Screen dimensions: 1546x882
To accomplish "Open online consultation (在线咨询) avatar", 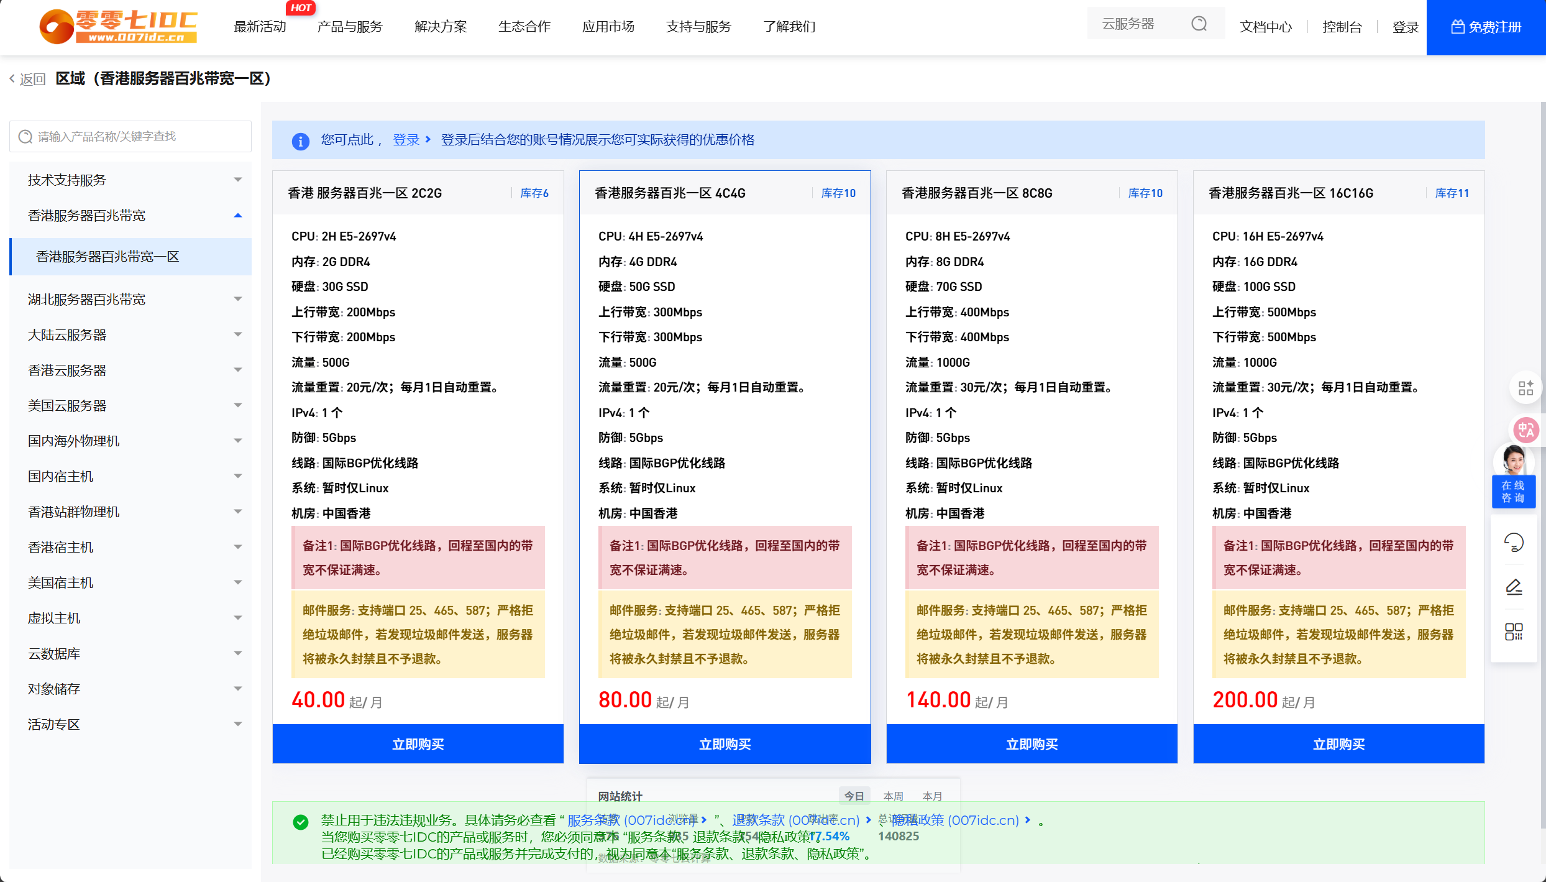I will pyautogui.click(x=1513, y=476).
